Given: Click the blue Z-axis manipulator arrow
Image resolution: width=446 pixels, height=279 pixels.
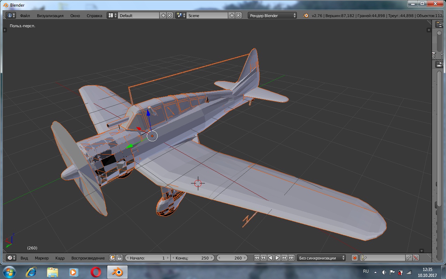Looking at the screenshot, I should 148,112.
